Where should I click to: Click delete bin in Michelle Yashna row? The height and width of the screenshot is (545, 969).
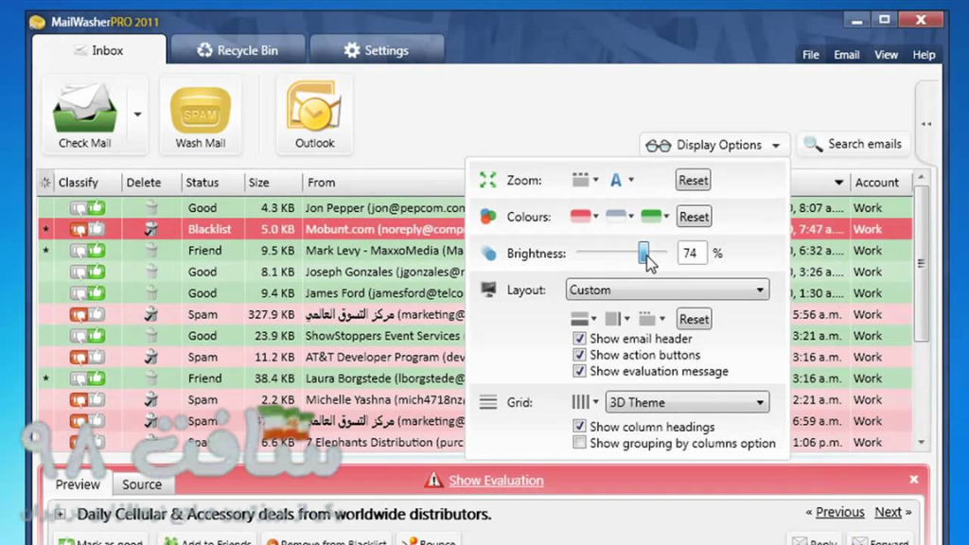[151, 400]
